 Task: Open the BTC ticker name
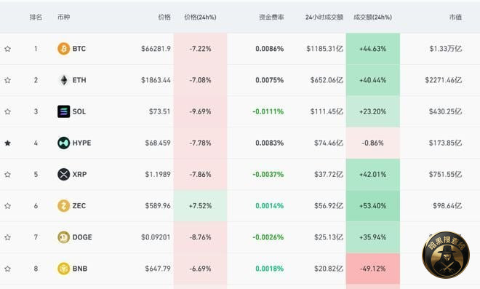coord(79,49)
